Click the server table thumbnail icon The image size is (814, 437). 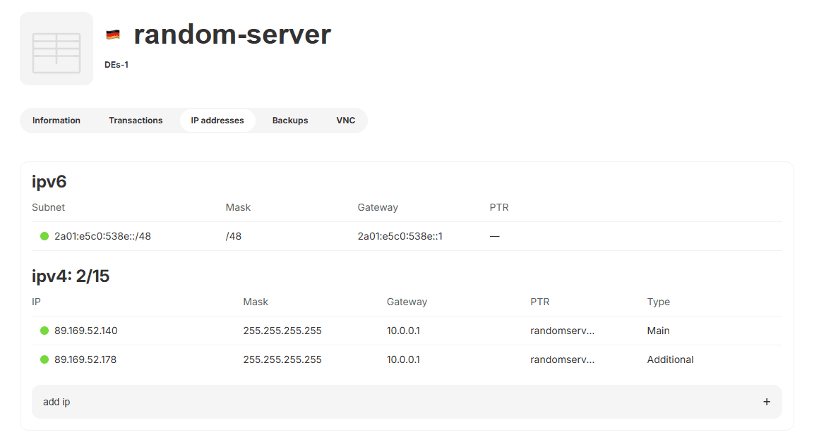56,49
